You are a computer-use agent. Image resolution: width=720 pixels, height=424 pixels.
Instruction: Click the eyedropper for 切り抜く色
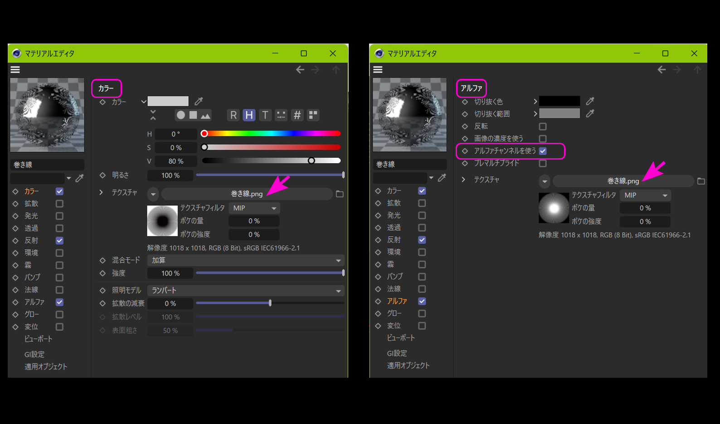point(590,101)
